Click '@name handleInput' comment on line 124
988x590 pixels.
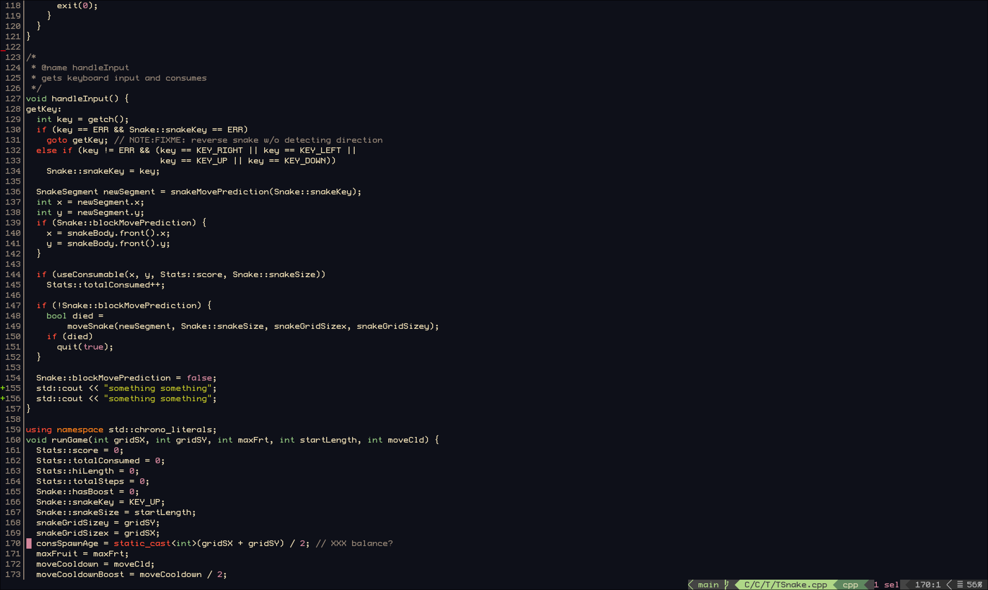click(x=85, y=67)
